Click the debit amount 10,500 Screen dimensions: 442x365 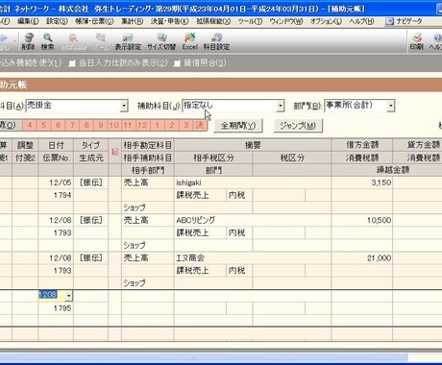coord(379,220)
